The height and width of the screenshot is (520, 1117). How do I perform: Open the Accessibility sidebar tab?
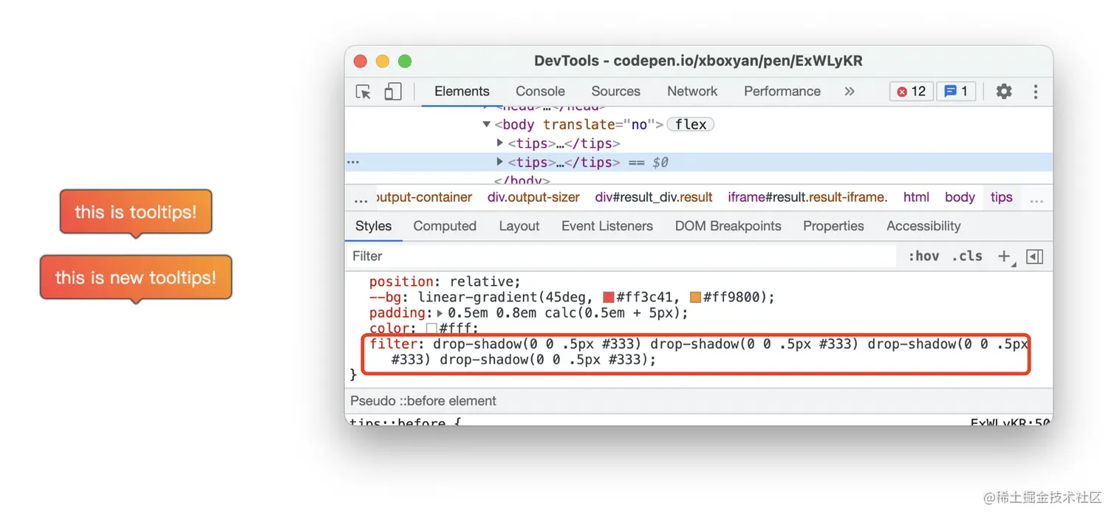923,226
